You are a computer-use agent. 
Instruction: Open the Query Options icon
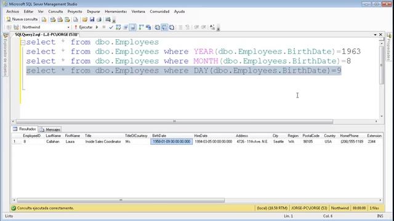click(x=126, y=27)
